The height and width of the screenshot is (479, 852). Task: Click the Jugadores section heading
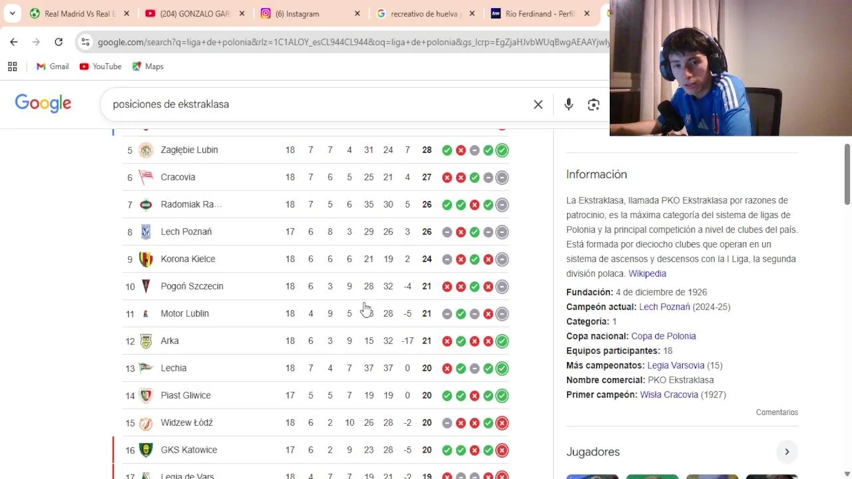[593, 452]
